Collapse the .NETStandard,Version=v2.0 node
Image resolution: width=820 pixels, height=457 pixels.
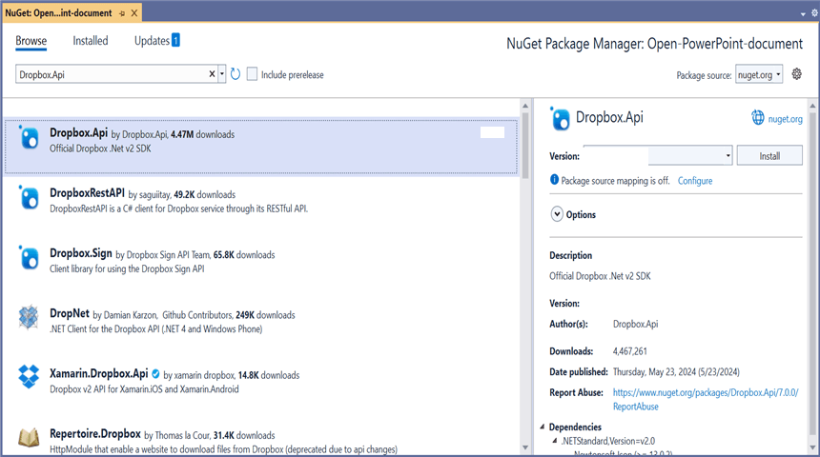pos(555,441)
